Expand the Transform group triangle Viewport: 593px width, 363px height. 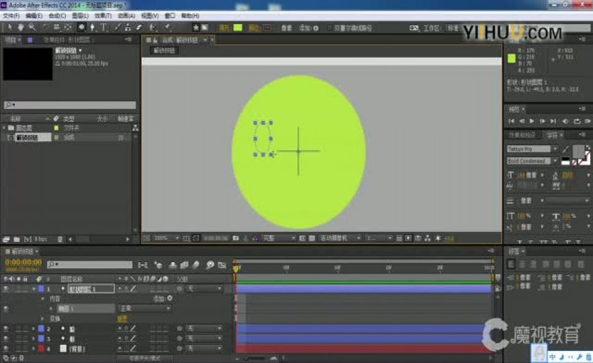(x=42, y=319)
